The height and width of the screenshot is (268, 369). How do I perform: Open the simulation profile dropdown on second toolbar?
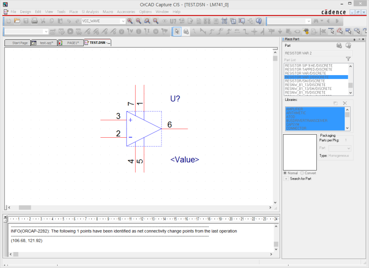[46, 31]
